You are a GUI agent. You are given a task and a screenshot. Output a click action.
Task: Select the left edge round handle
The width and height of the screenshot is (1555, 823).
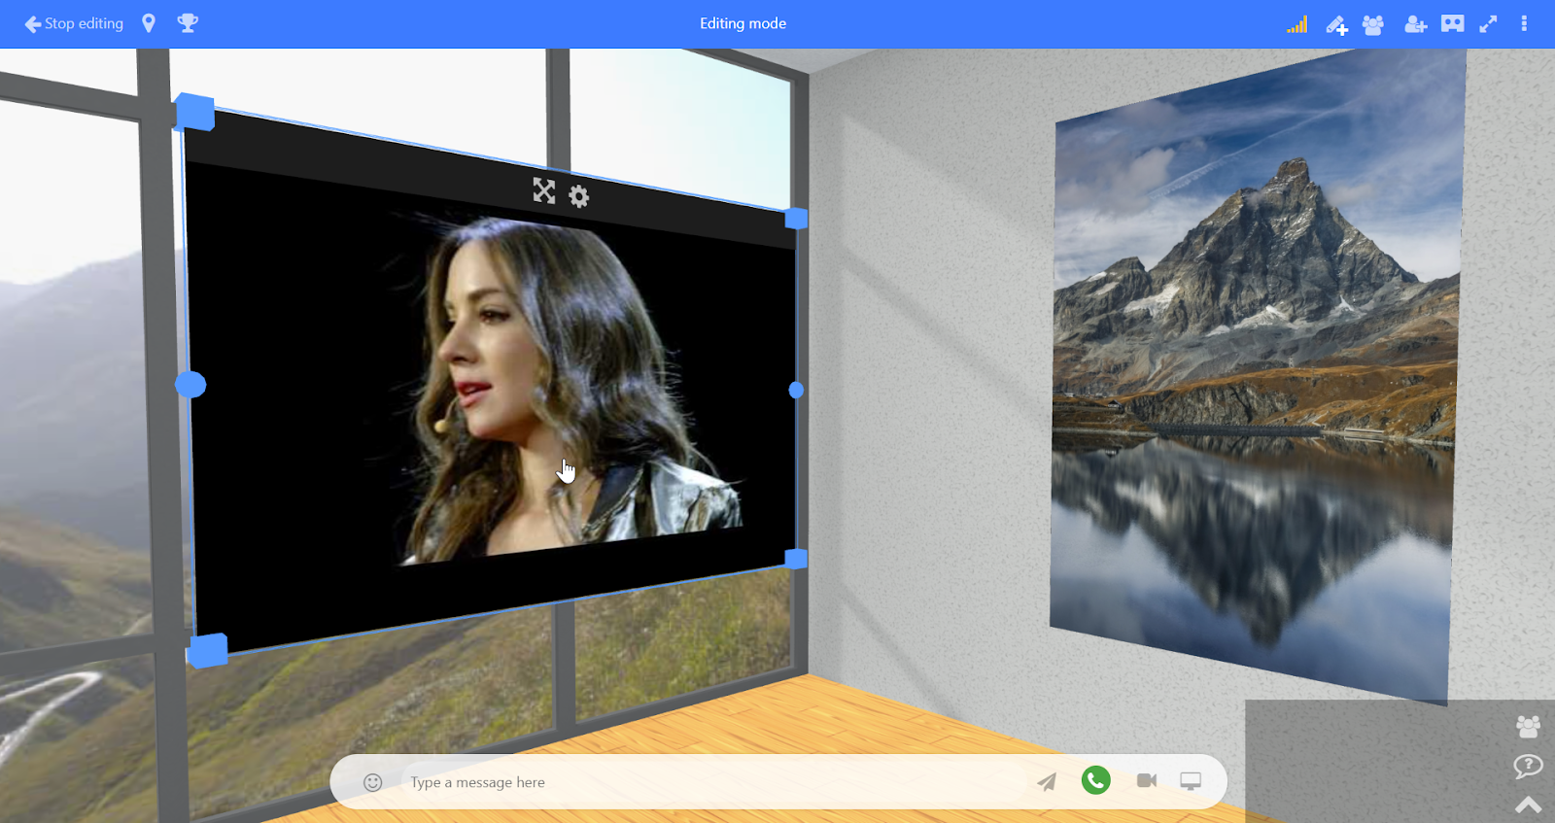click(x=190, y=386)
